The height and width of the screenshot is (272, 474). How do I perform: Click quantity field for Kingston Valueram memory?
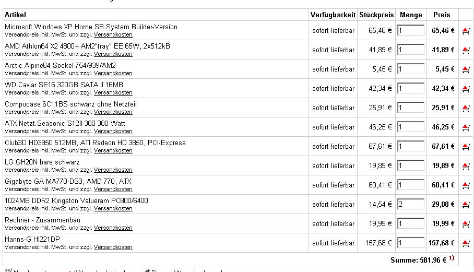(x=410, y=204)
